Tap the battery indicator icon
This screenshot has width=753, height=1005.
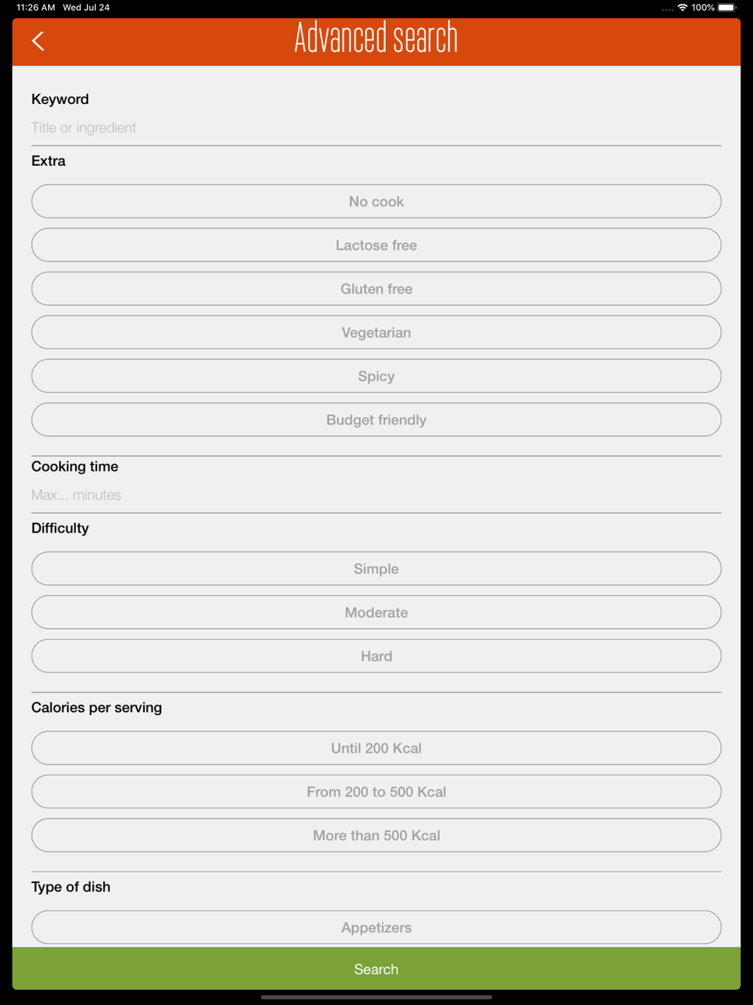coord(727,8)
